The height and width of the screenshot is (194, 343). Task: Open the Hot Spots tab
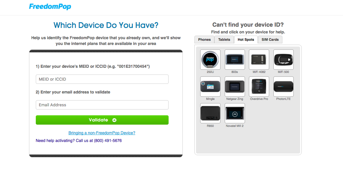pyautogui.click(x=246, y=40)
